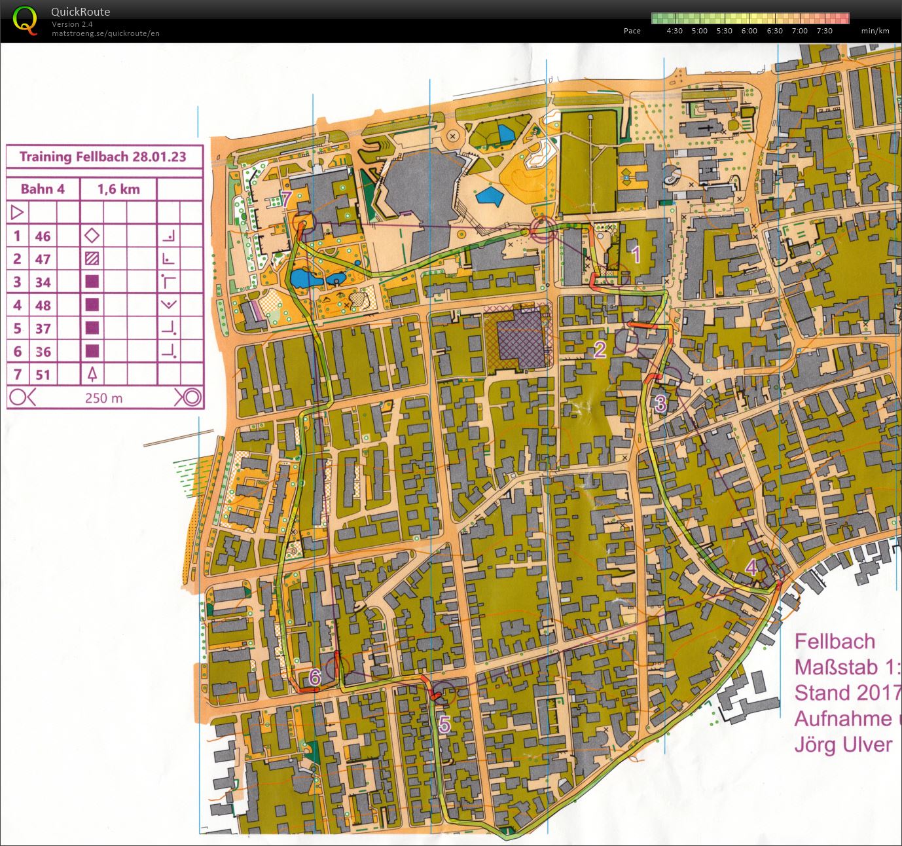Click the tree symbol for control 51
The width and height of the screenshot is (902, 846).
[x=92, y=375]
